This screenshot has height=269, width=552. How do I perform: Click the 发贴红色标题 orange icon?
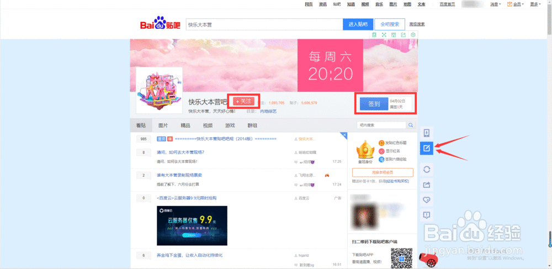[381, 143]
